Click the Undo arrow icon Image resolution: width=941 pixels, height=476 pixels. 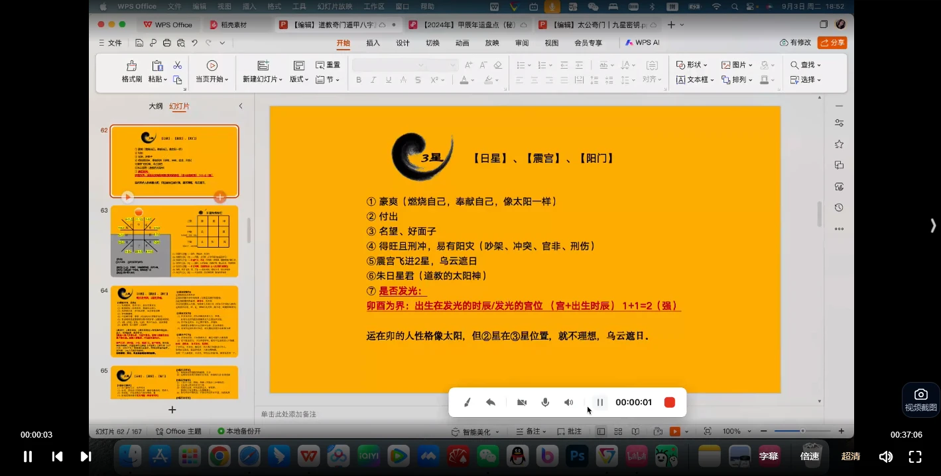(194, 43)
